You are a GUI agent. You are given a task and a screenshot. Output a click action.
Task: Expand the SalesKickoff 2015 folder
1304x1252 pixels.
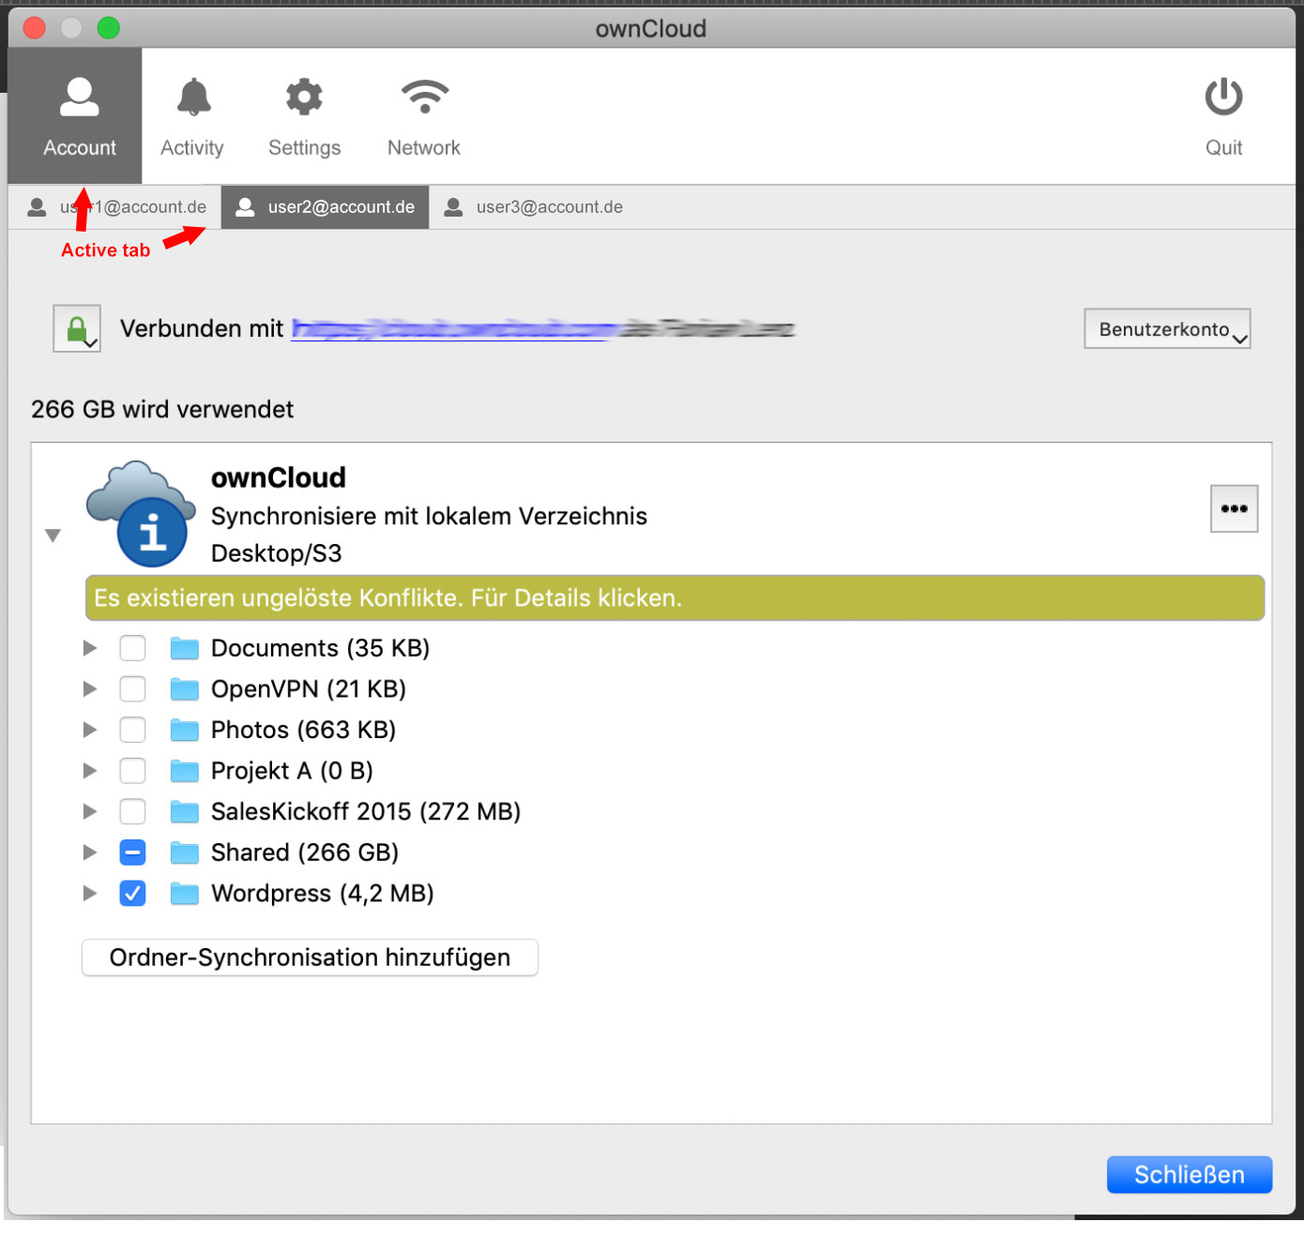(90, 811)
